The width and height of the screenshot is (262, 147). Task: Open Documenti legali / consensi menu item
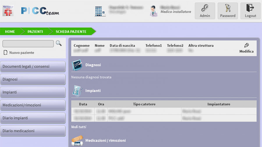(33, 67)
